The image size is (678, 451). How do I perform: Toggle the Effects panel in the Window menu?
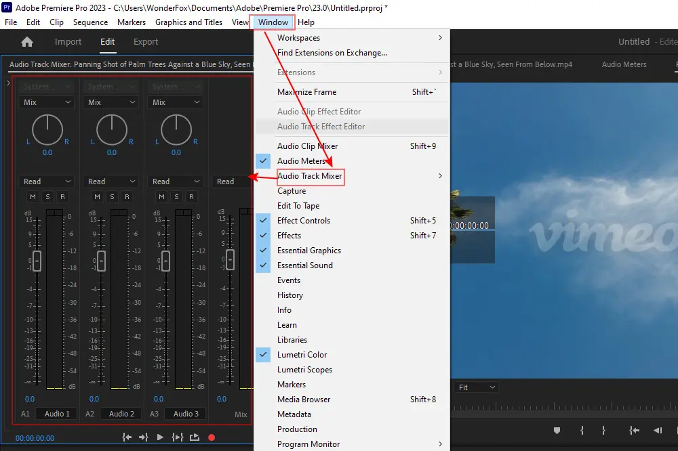coord(352,236)
